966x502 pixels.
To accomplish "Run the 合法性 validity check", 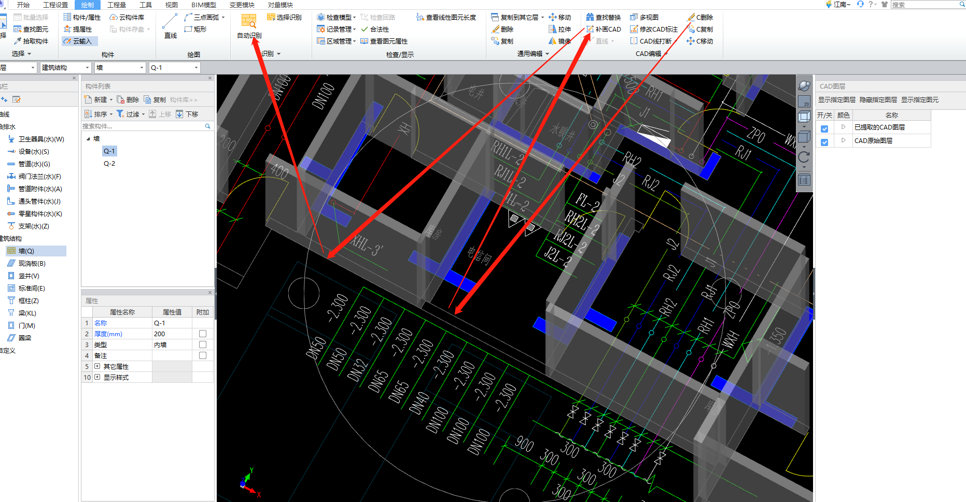I will [375, 30].
